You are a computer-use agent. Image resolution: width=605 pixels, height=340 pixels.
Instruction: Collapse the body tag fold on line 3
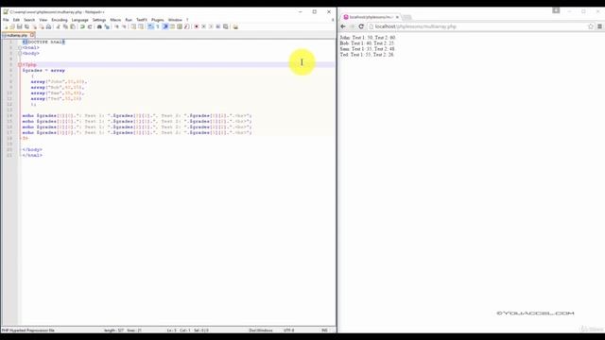tap(20, 53)
